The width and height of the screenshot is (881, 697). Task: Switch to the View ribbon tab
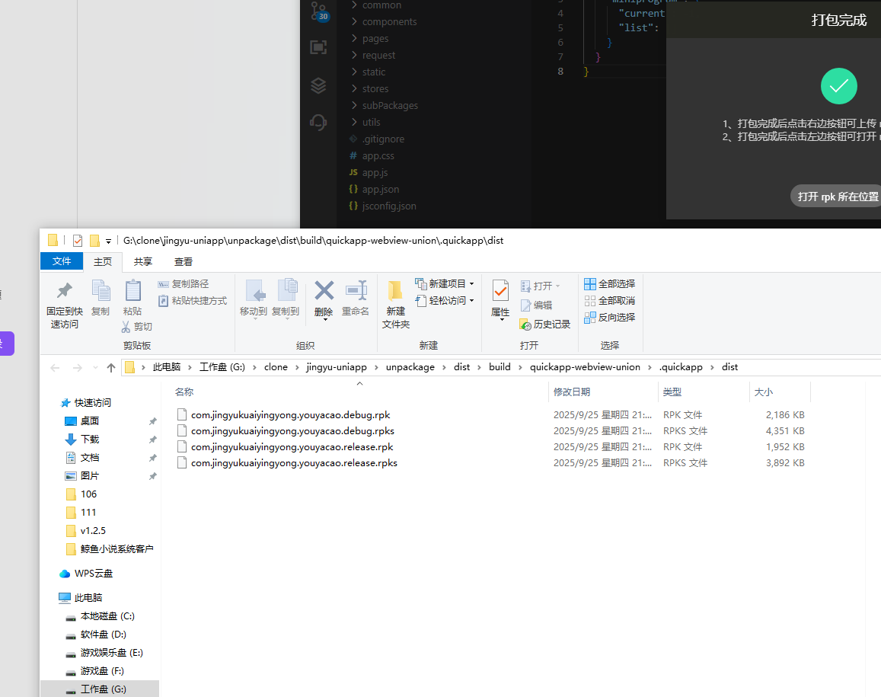click(x=184, y=262)
